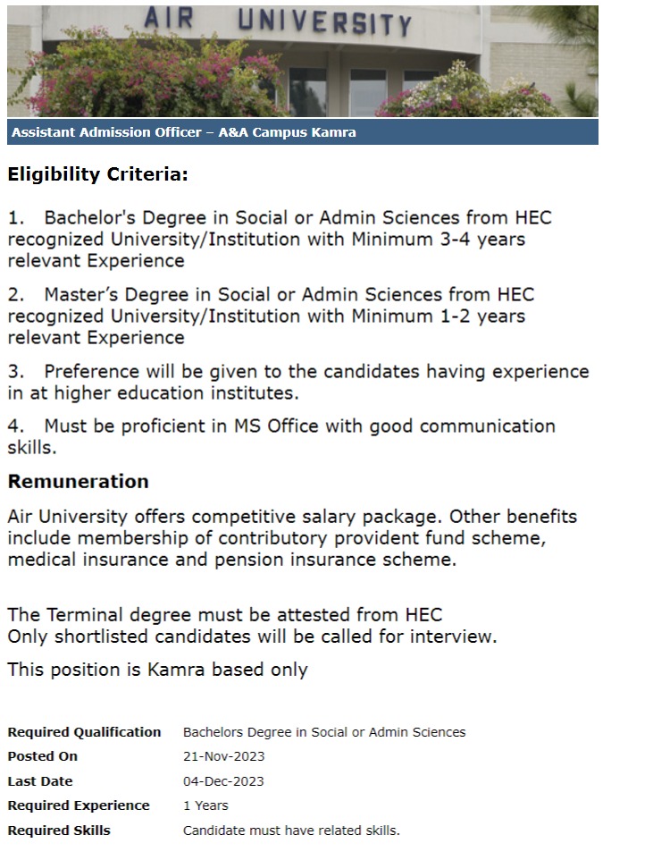Click the MS Office proficiency requirement
The width and height of the screenshot is (653, 860).
tap(280, 436)
